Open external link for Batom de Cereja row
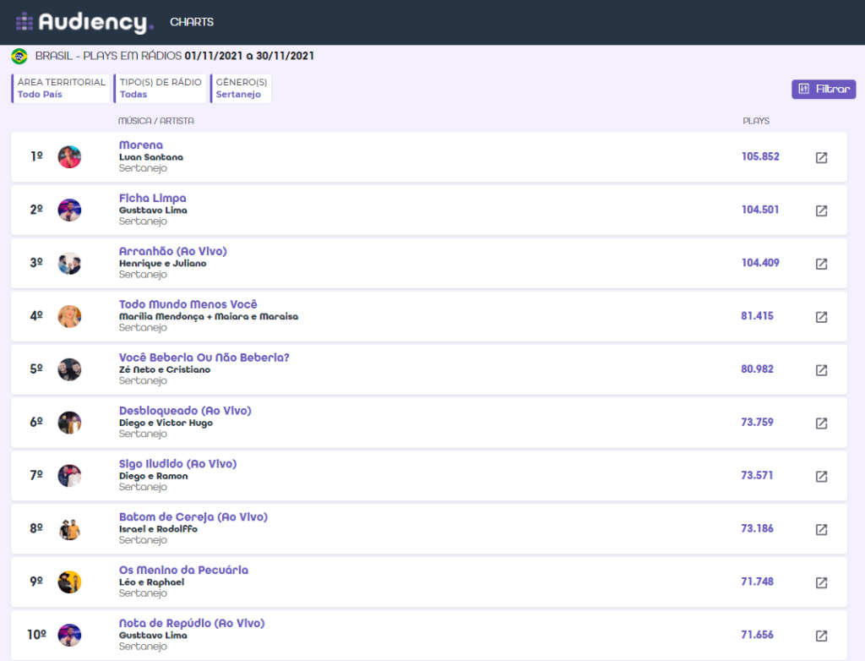Screen dimensions: 865x661 click(x=821, y=529)
